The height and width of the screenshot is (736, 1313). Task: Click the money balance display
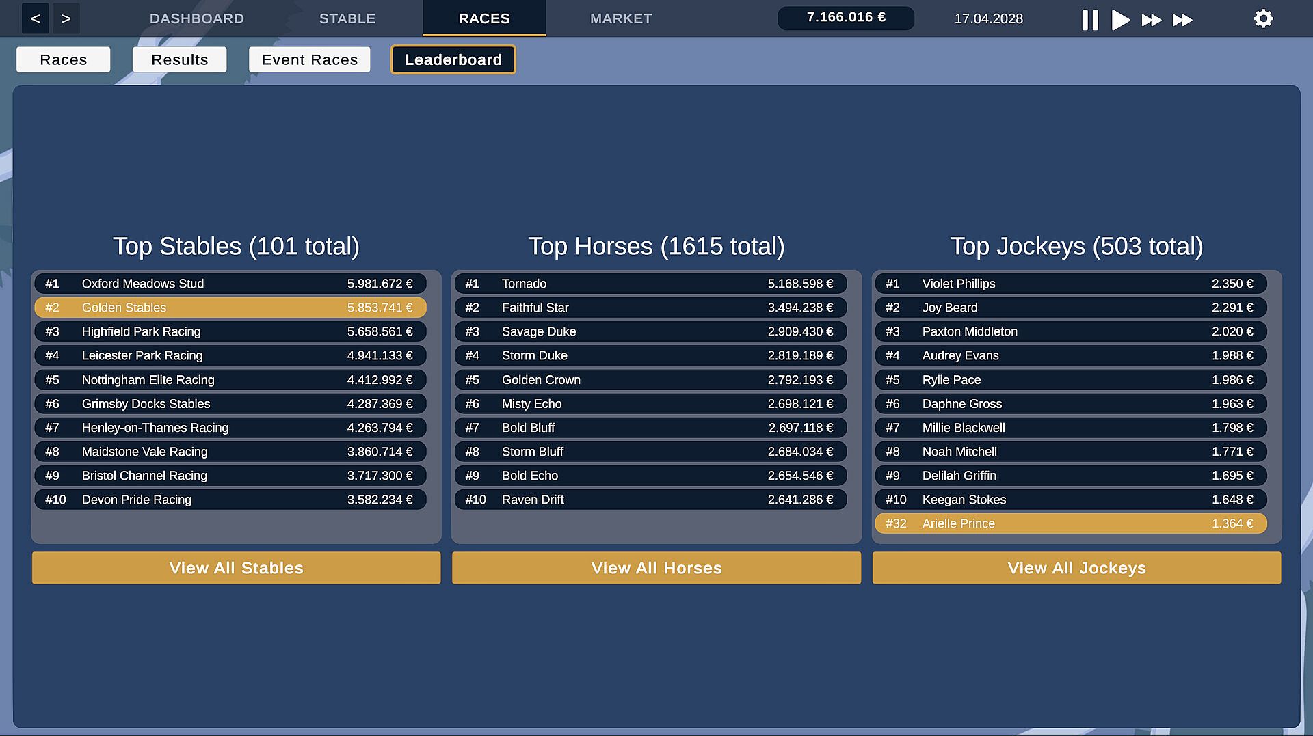[846, 18]
